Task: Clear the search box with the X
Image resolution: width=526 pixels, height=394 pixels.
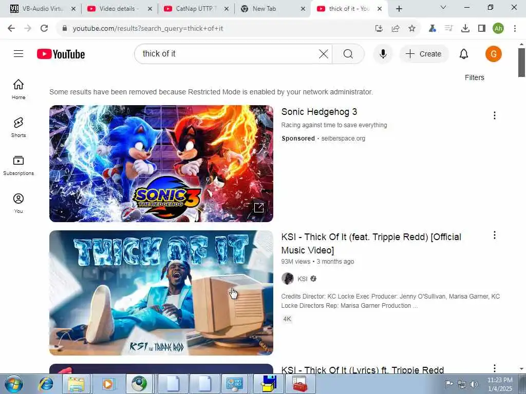Action: point(324,53)
